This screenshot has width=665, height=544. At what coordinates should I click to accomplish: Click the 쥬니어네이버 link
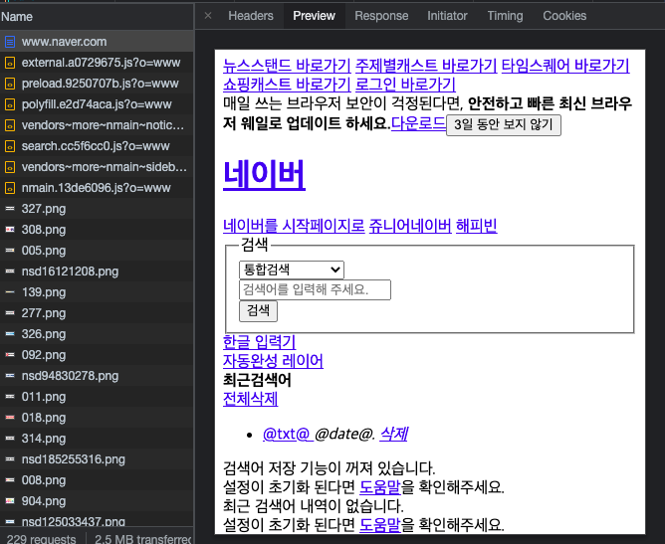[410, 226]
